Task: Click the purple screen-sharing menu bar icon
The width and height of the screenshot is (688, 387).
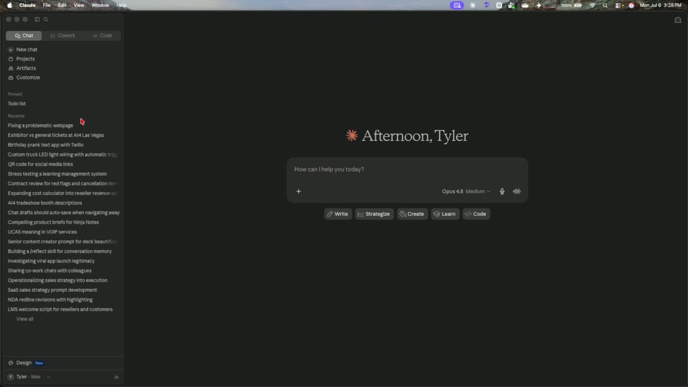Action: click(457, 5)
